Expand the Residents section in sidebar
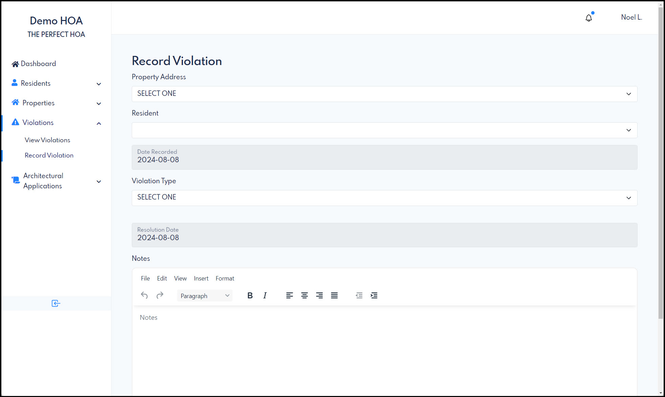Viewport: 665px width, 397px height. (99, 84)
